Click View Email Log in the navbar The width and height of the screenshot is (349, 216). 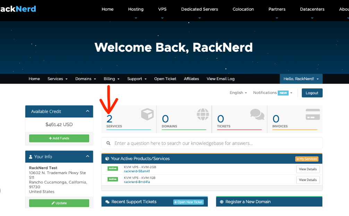[221, 79]
